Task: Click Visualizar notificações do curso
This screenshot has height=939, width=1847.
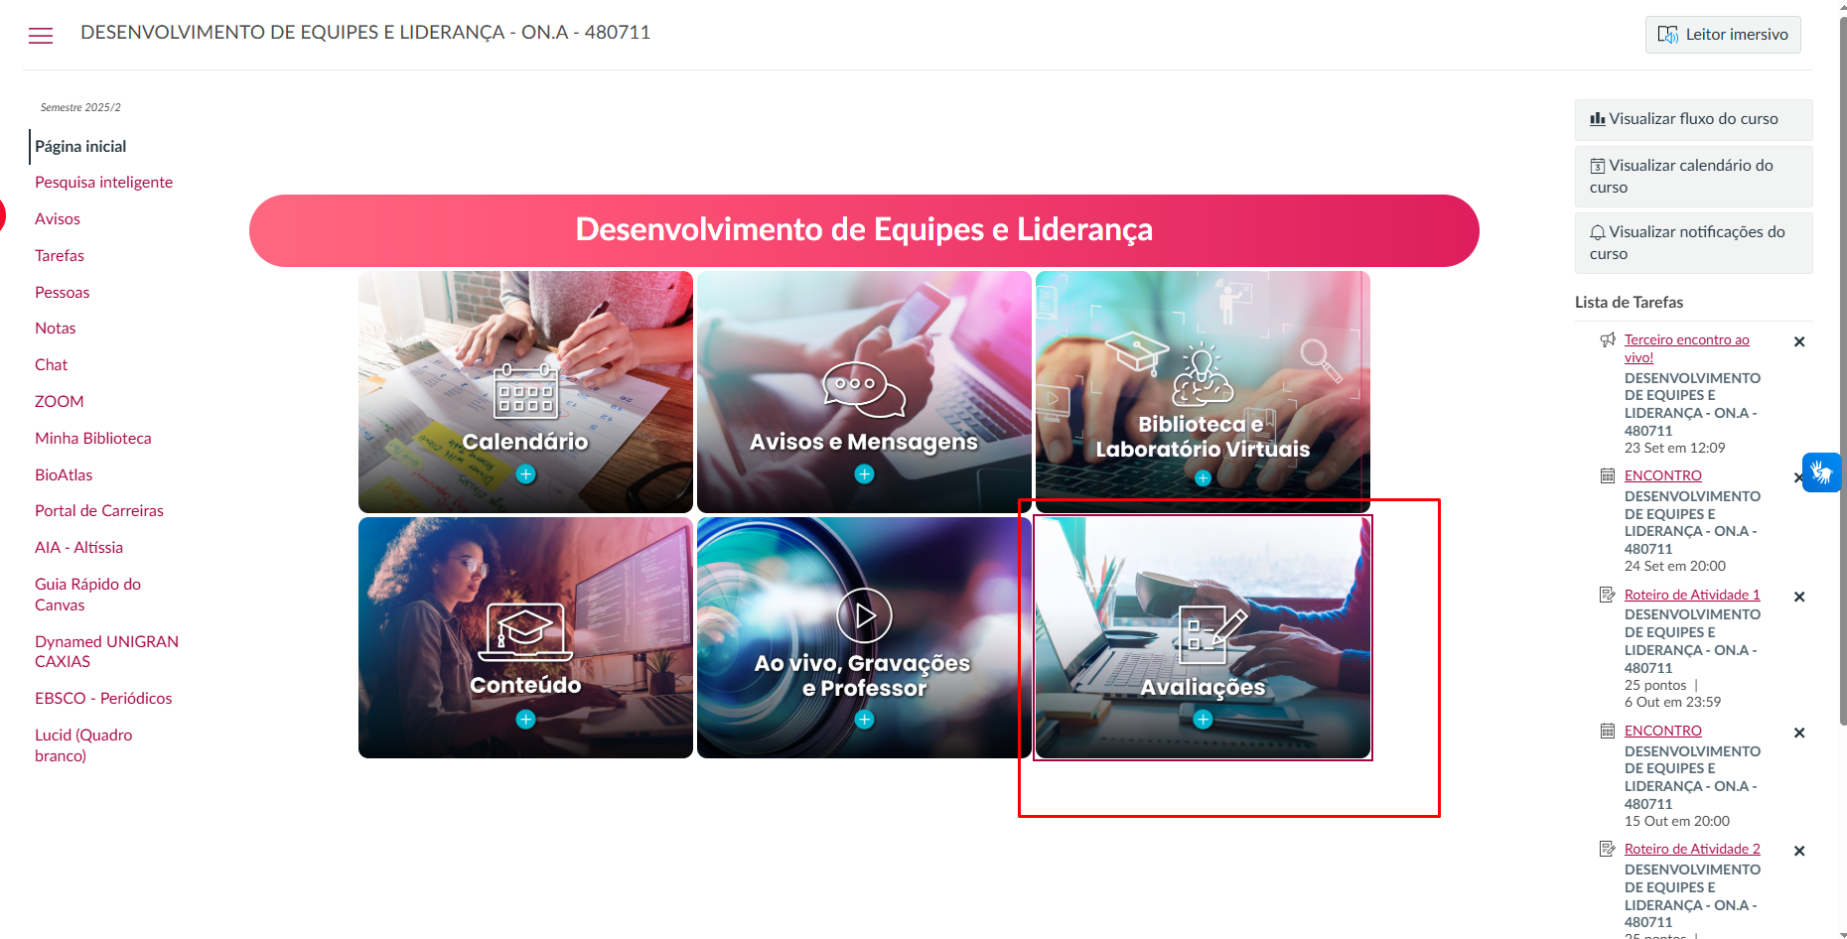Action: tap(1693, 243)
